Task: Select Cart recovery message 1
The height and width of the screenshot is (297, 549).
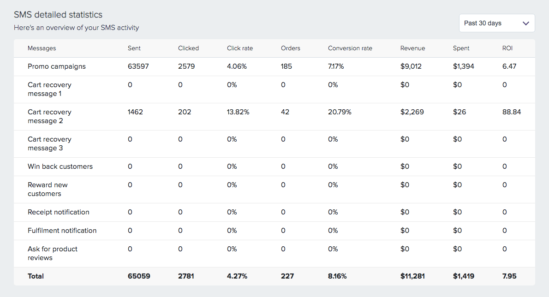Action: (x=49, y=89)
